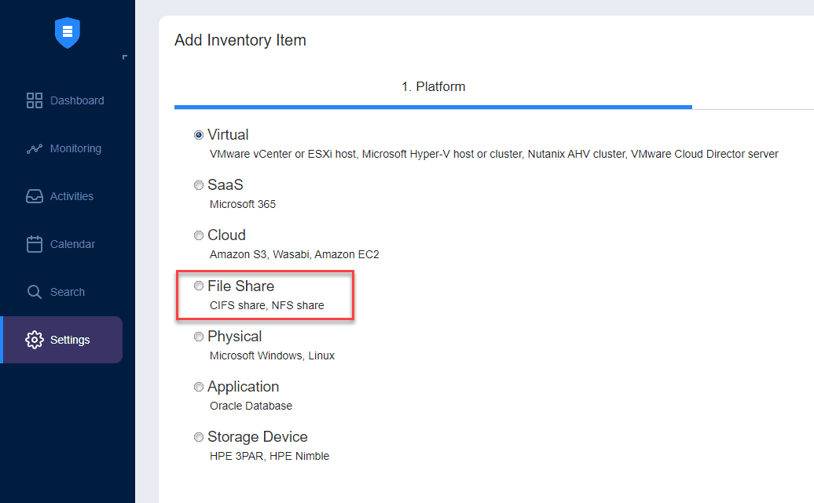The height and width of the screenshot is (503, 814).
Task: Open the Calendar view
Action: [x=71, y=244]
